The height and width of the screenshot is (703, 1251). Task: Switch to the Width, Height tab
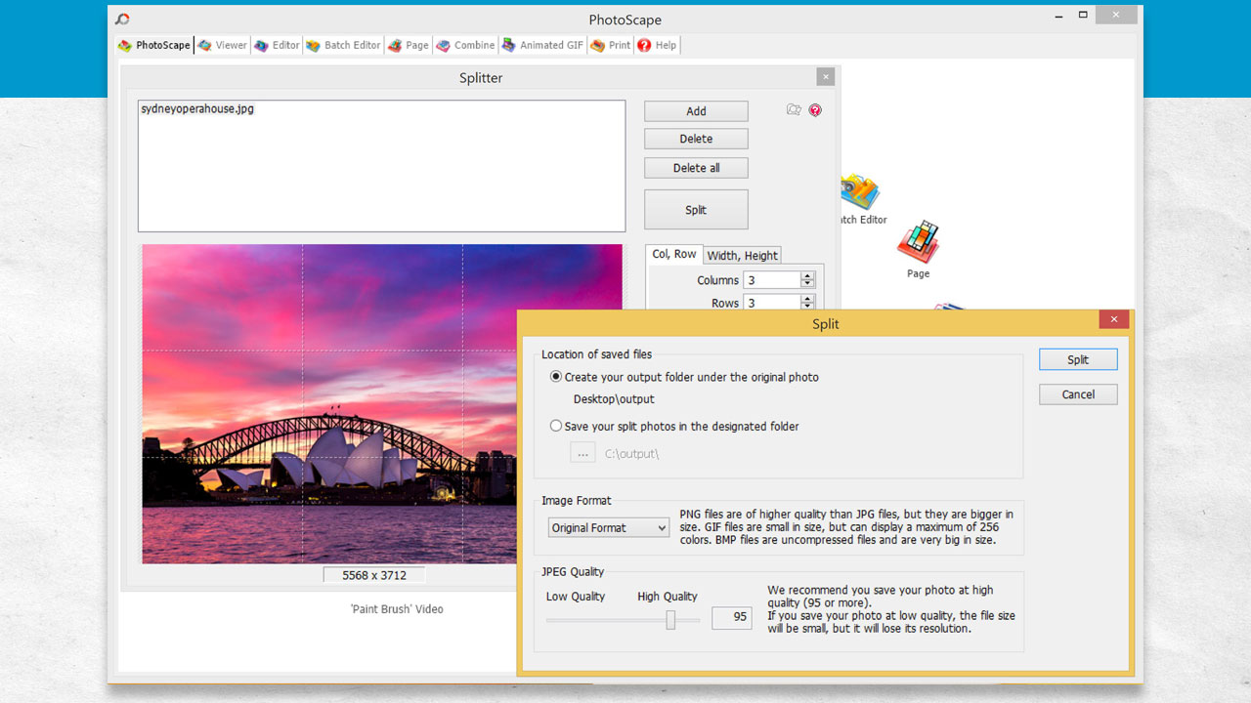coord(742,255)
